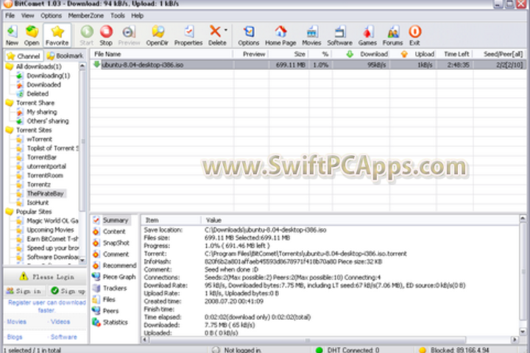Go to Home Page toolbar icon
The width and height of the screenshot is (530, 353).
(x=280, y=35)
